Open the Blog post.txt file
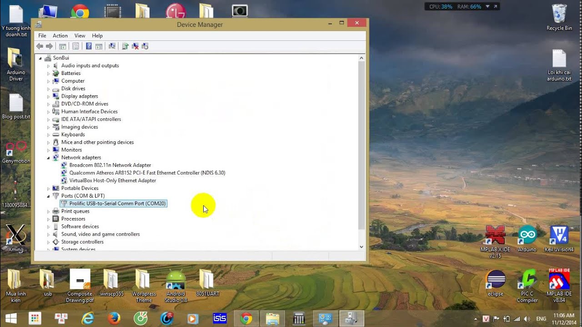582x327 pixels. click(x=16, y=107)
